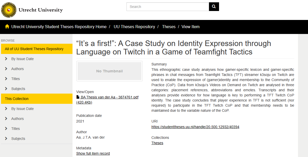The image size is (308, 157).
Task: Click the No Thumbnail placeholder image
Action: coord(110,71)
